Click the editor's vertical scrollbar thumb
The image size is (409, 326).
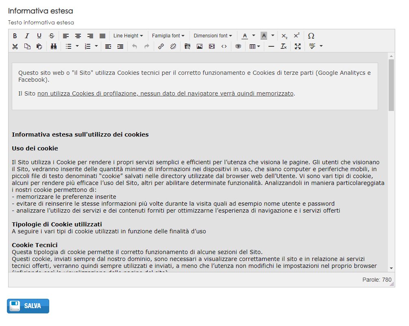391,85
